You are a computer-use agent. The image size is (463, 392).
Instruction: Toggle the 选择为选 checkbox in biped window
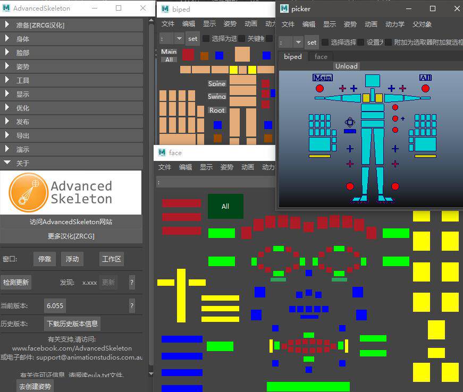206,38
